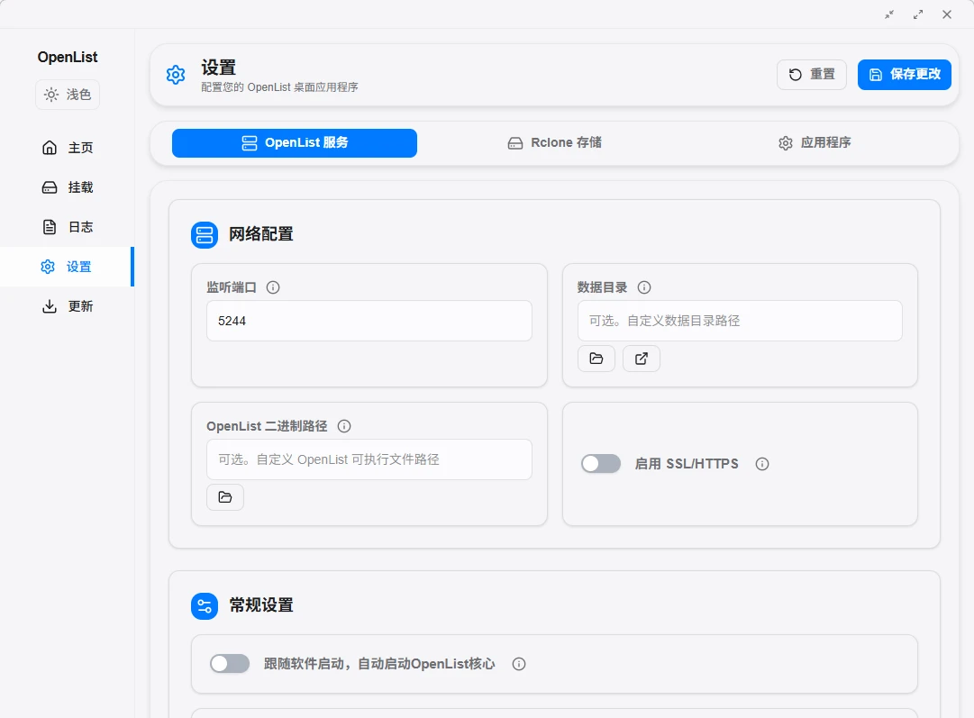The height and width of the screenshot is (718, 974).
Task: Click 配置您的 OpenList 桌面应用程序 subtitle
Action: coord(279,87)
